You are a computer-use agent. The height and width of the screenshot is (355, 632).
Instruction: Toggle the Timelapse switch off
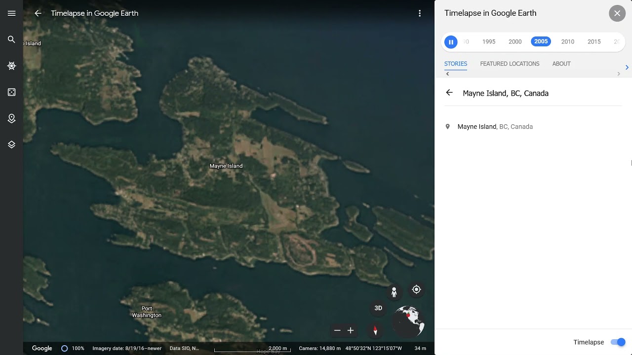[618, 342]
